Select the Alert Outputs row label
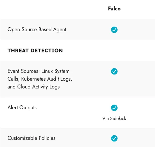 (x=22, y=108)
